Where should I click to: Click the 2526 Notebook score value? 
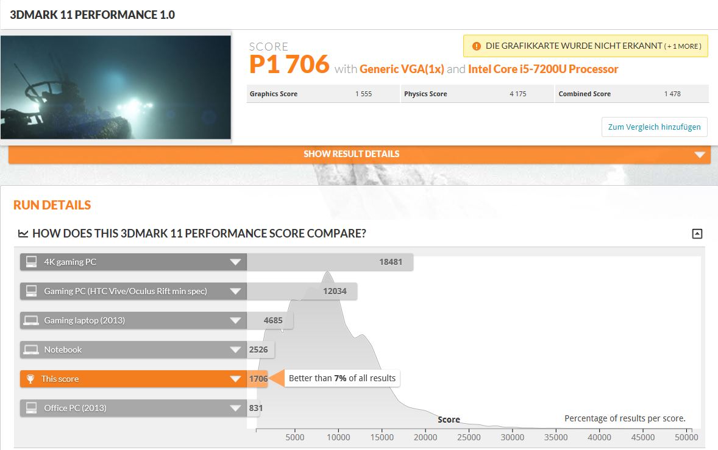(258, 350)
